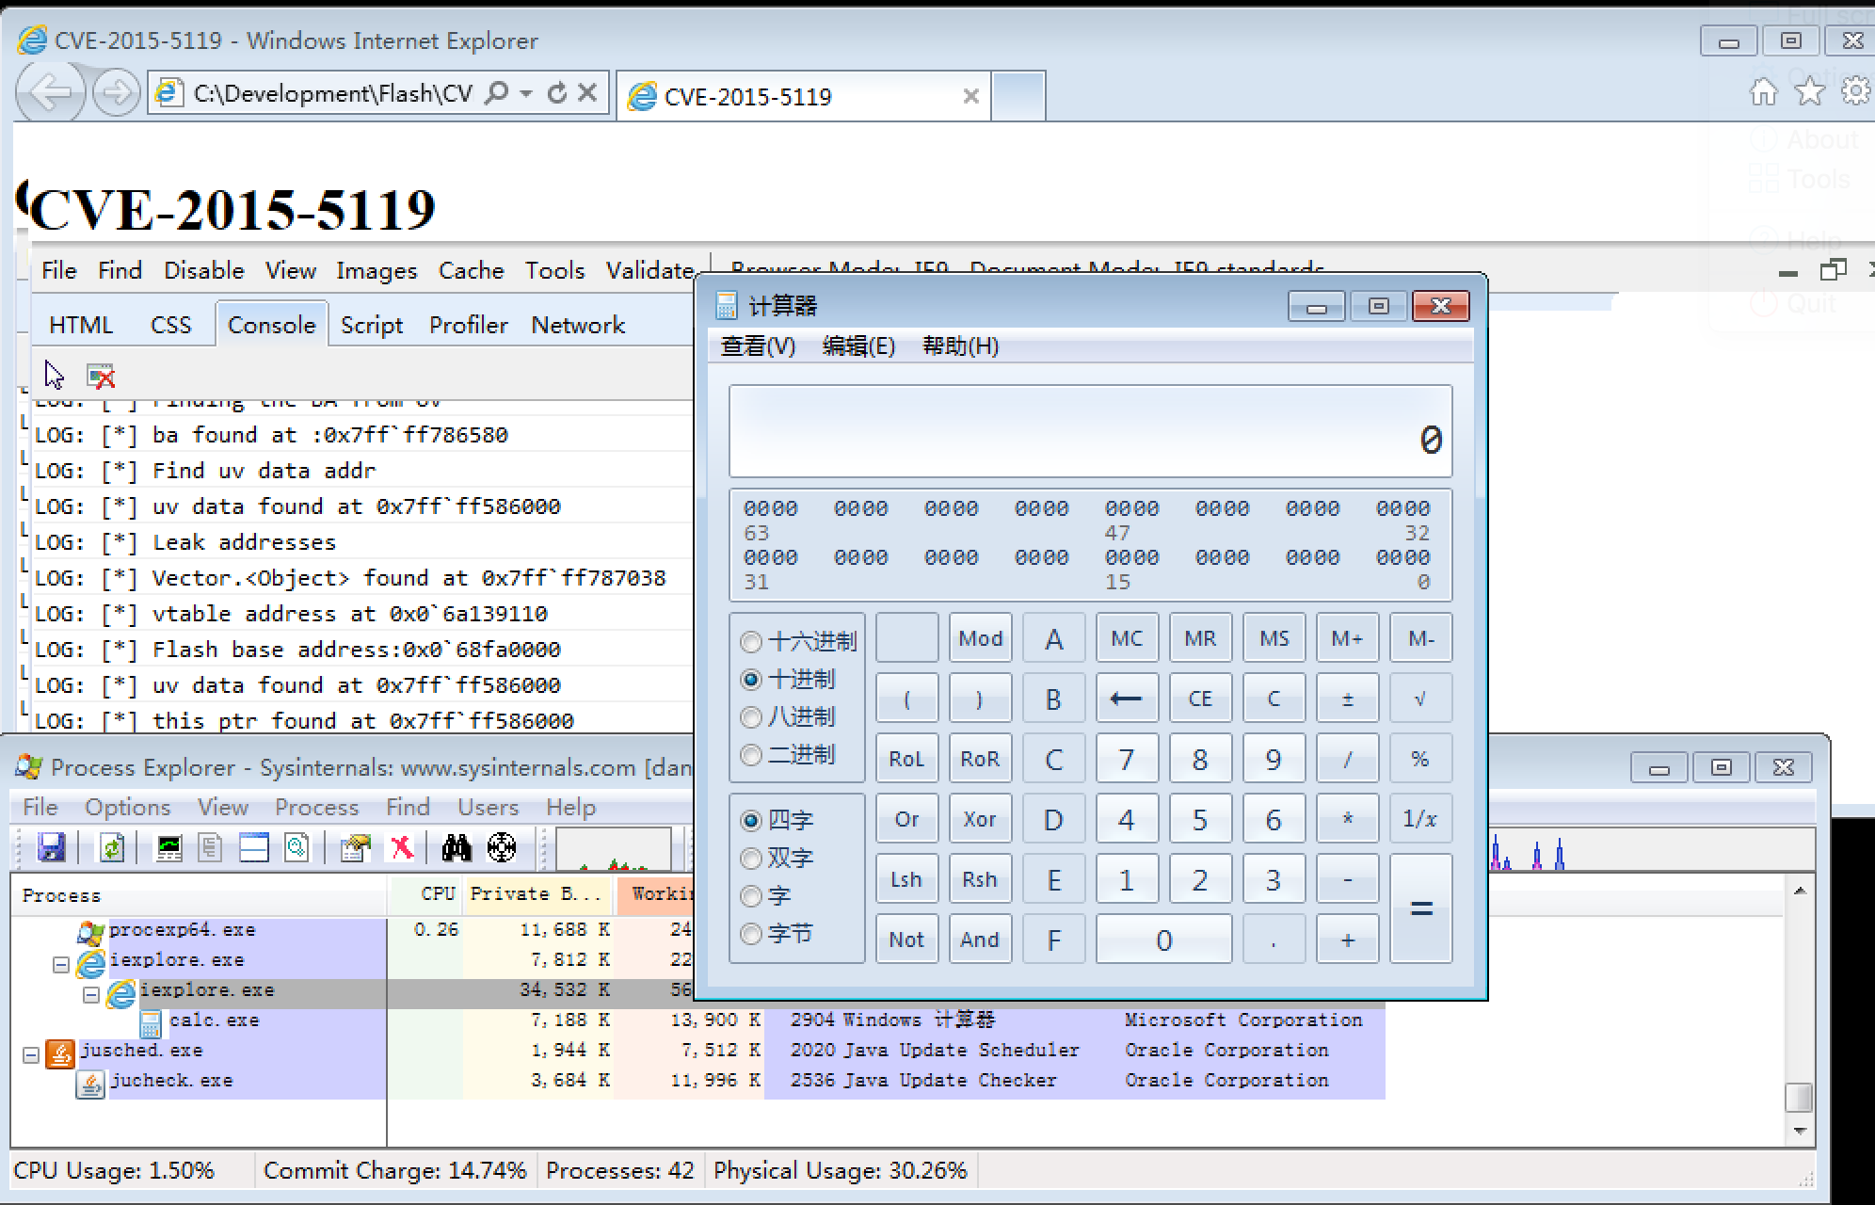Click the Save icon in Process Explorer toolbar

(52, 847)
